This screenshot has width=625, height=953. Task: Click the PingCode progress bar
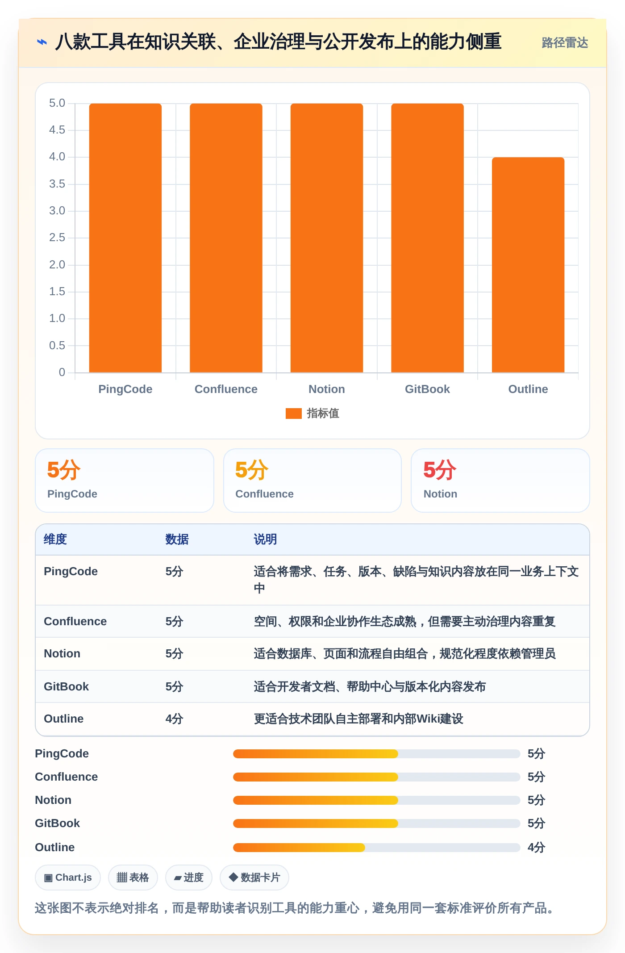[376, 754]
